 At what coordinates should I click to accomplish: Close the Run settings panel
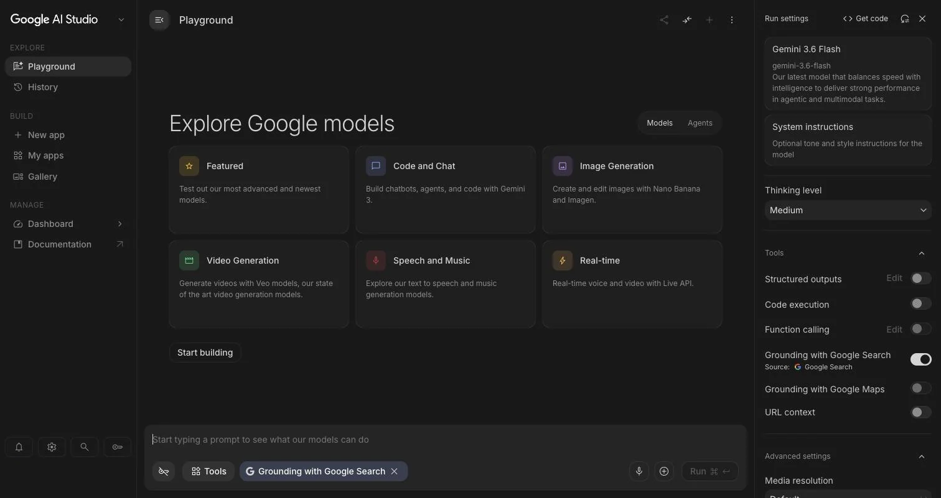[x=922, y=19]
